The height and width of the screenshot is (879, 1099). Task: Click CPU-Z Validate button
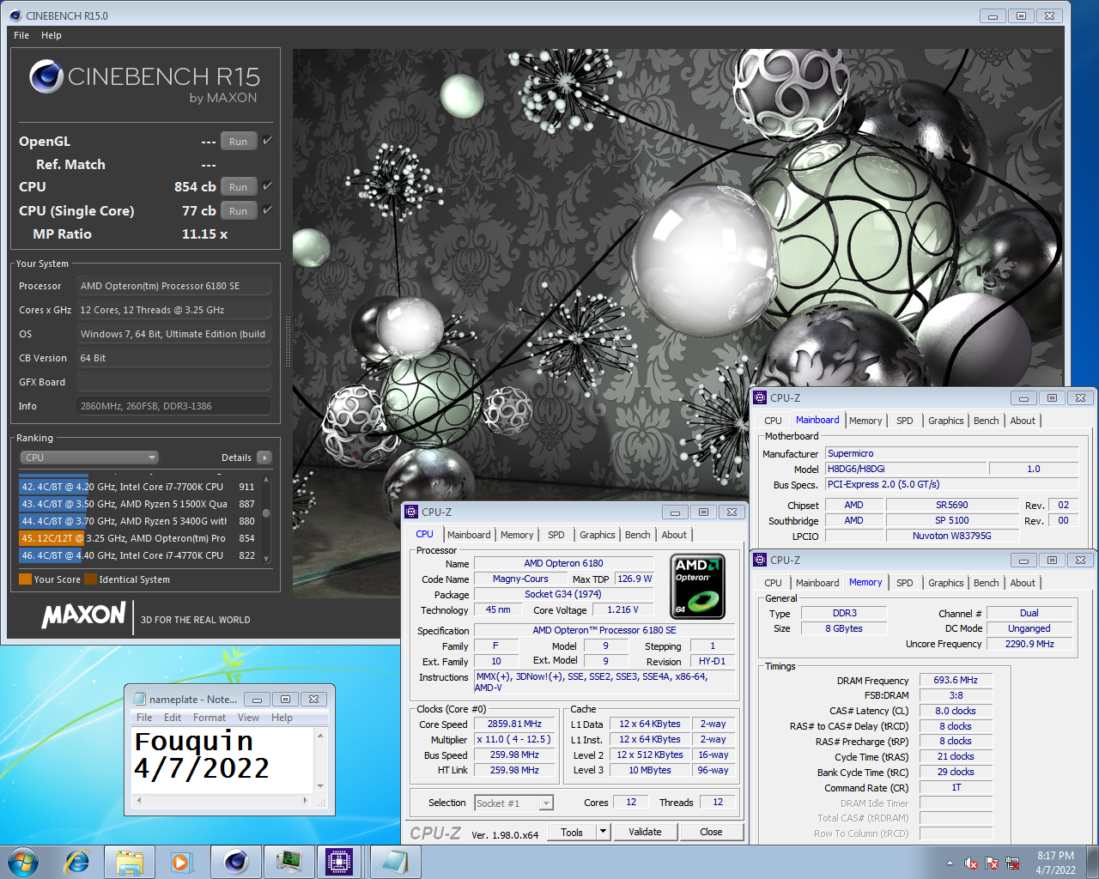[645, 832]
